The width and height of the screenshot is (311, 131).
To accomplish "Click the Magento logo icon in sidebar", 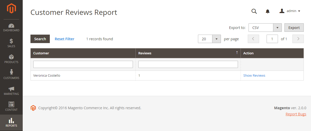I will pos(11,9).
